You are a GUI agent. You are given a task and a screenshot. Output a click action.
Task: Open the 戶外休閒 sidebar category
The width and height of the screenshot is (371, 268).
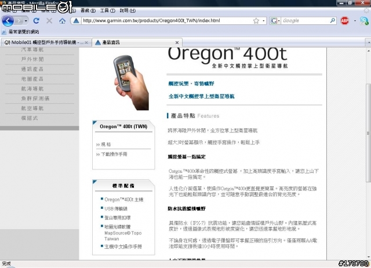(32, 59)
